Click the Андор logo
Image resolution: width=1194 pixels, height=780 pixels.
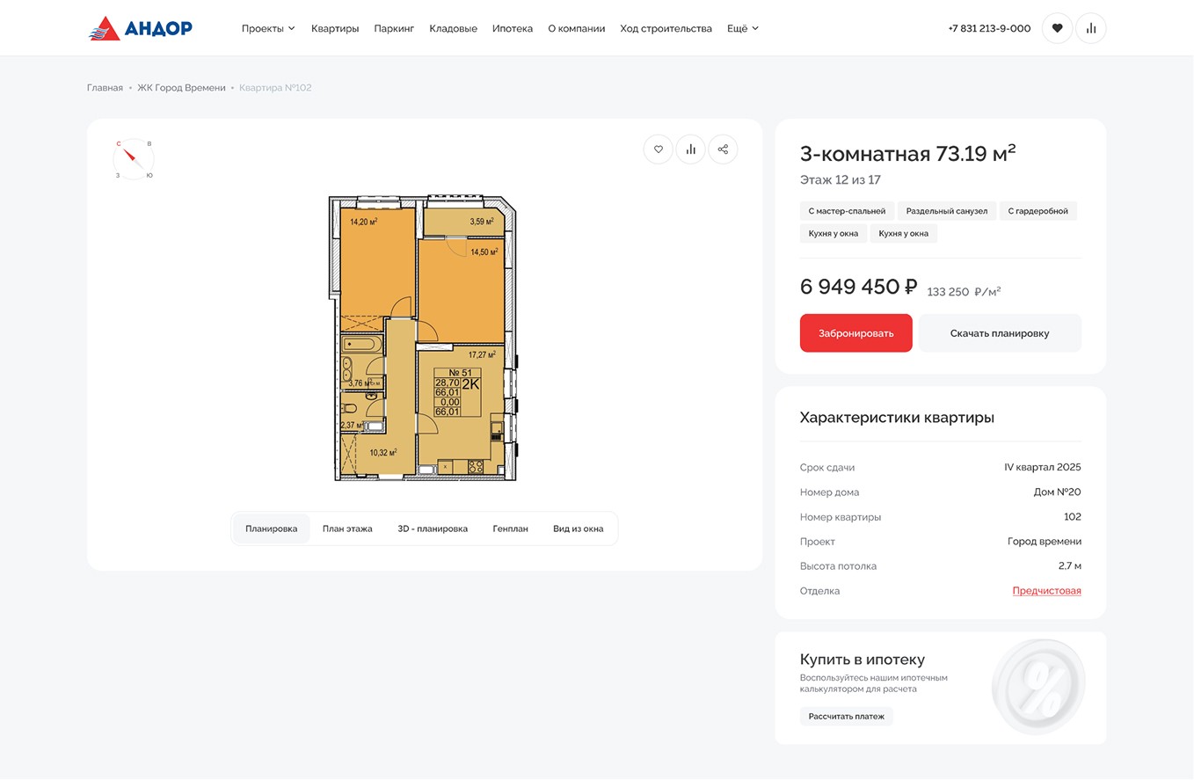(141, 28)
